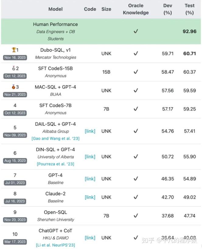Screen dimensions: 202x249
Task: Click the Model column header
Action: [x=55, y=9]
